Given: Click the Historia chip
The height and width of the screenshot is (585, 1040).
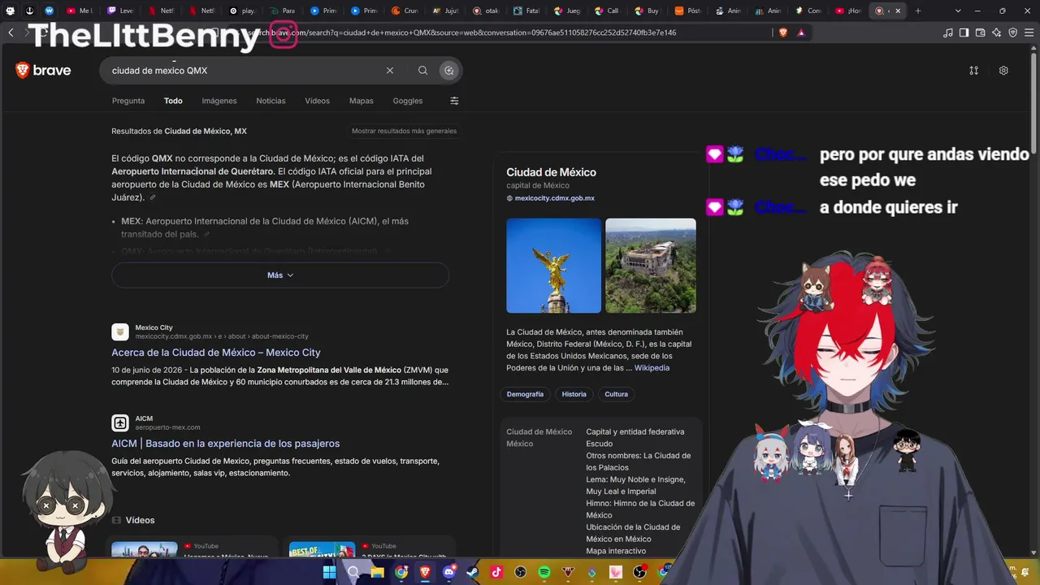Looking at the screenshot, I should [574, 394].
